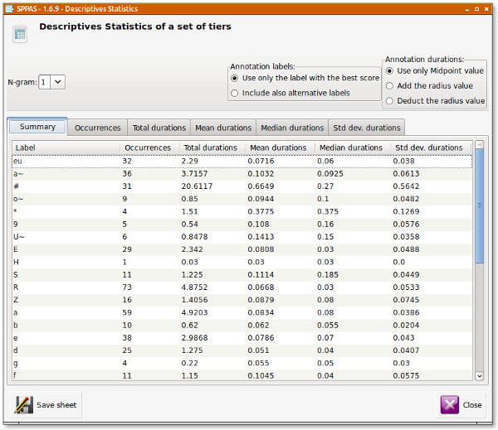The image size is (498, 430).
Task: Click the scrollbar up arrow
Action: [x=480, y=145]
